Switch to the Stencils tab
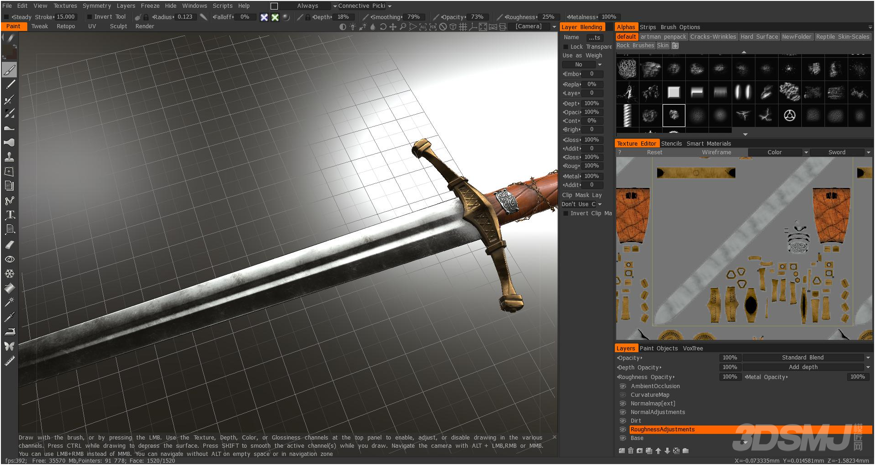The width and height of the screenshot is (875, 465). tap(671, 144)
